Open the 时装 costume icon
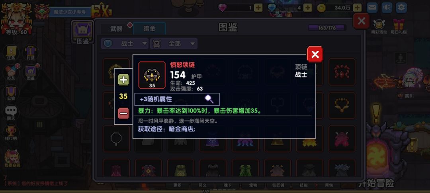 click(x=31, y=52)
